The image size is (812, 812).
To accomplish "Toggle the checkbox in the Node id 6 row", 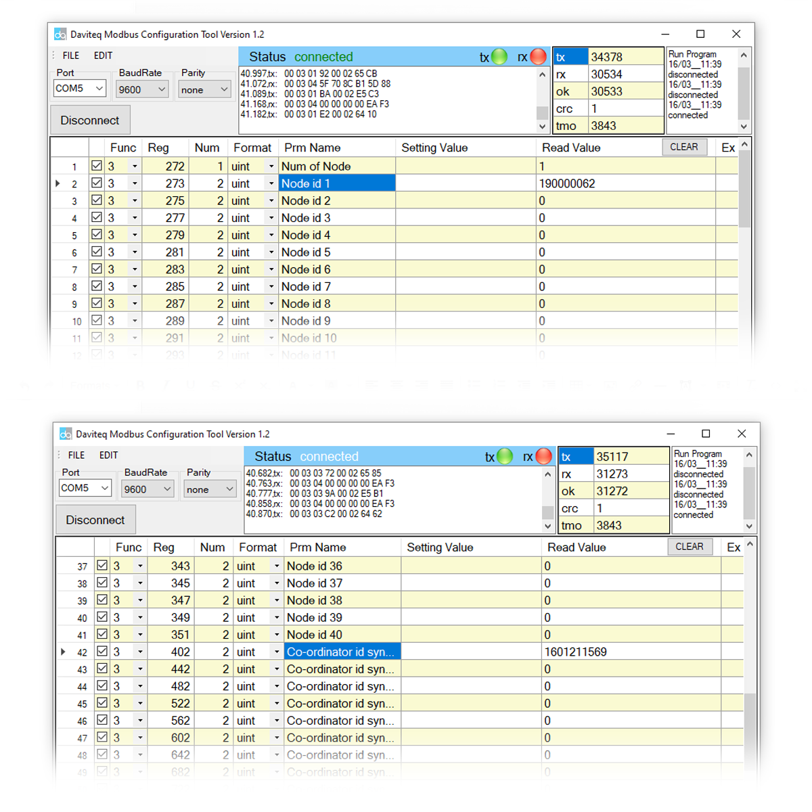I will pos(97,269).
